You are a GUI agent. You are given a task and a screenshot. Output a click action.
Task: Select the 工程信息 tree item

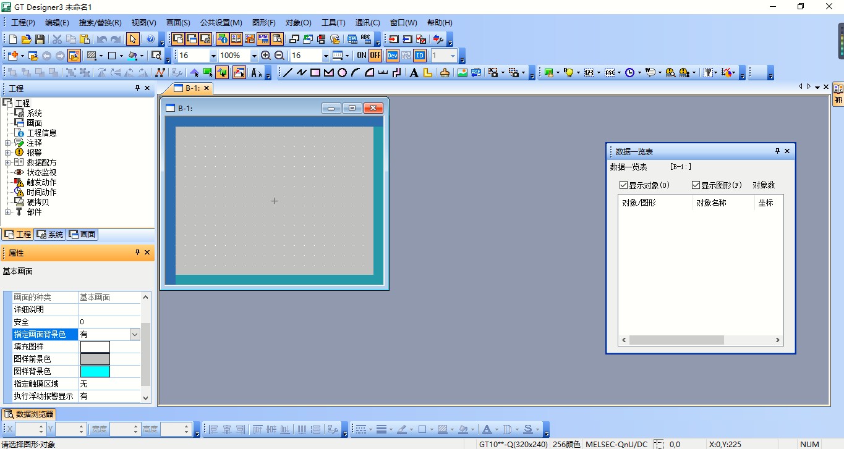41,133
